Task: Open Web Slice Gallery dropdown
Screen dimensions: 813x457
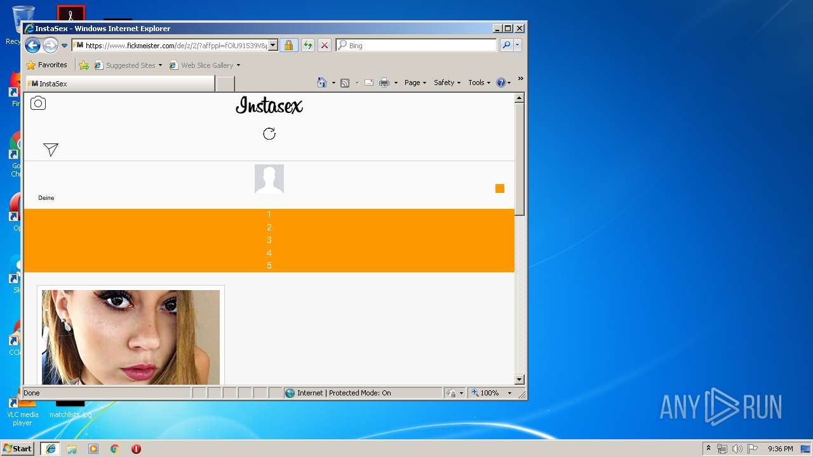Action: click(205, 65)
